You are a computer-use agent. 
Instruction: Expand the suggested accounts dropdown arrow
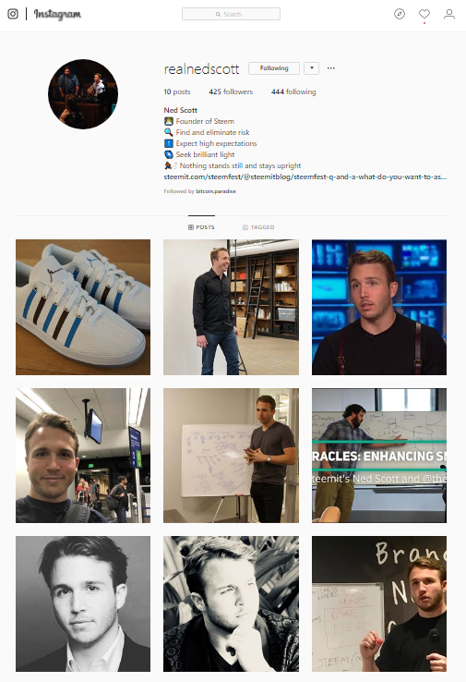(x=311, y=68)
